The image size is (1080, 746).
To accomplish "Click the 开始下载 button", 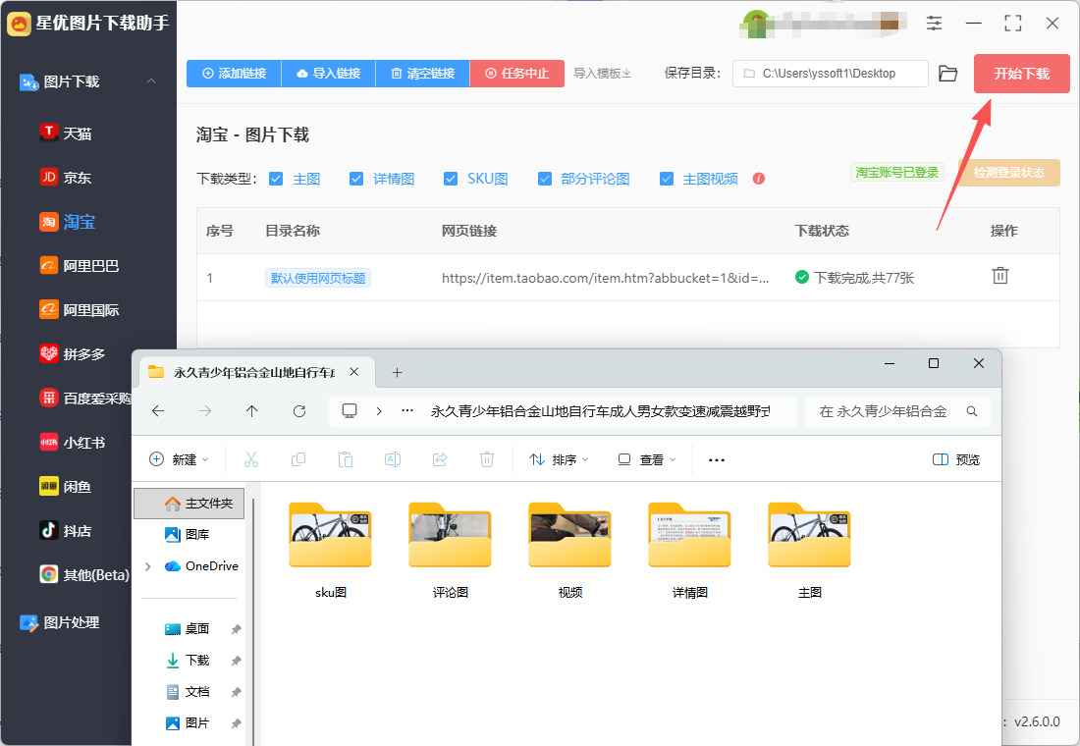I will pyautogui.click(x=1021, y=74).
